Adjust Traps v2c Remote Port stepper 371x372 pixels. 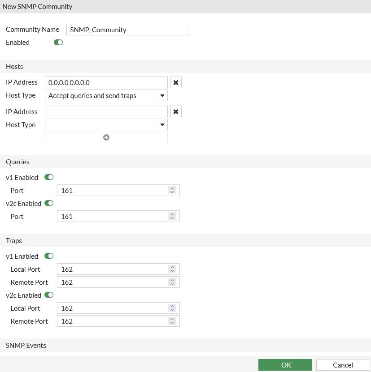[172, 321]
